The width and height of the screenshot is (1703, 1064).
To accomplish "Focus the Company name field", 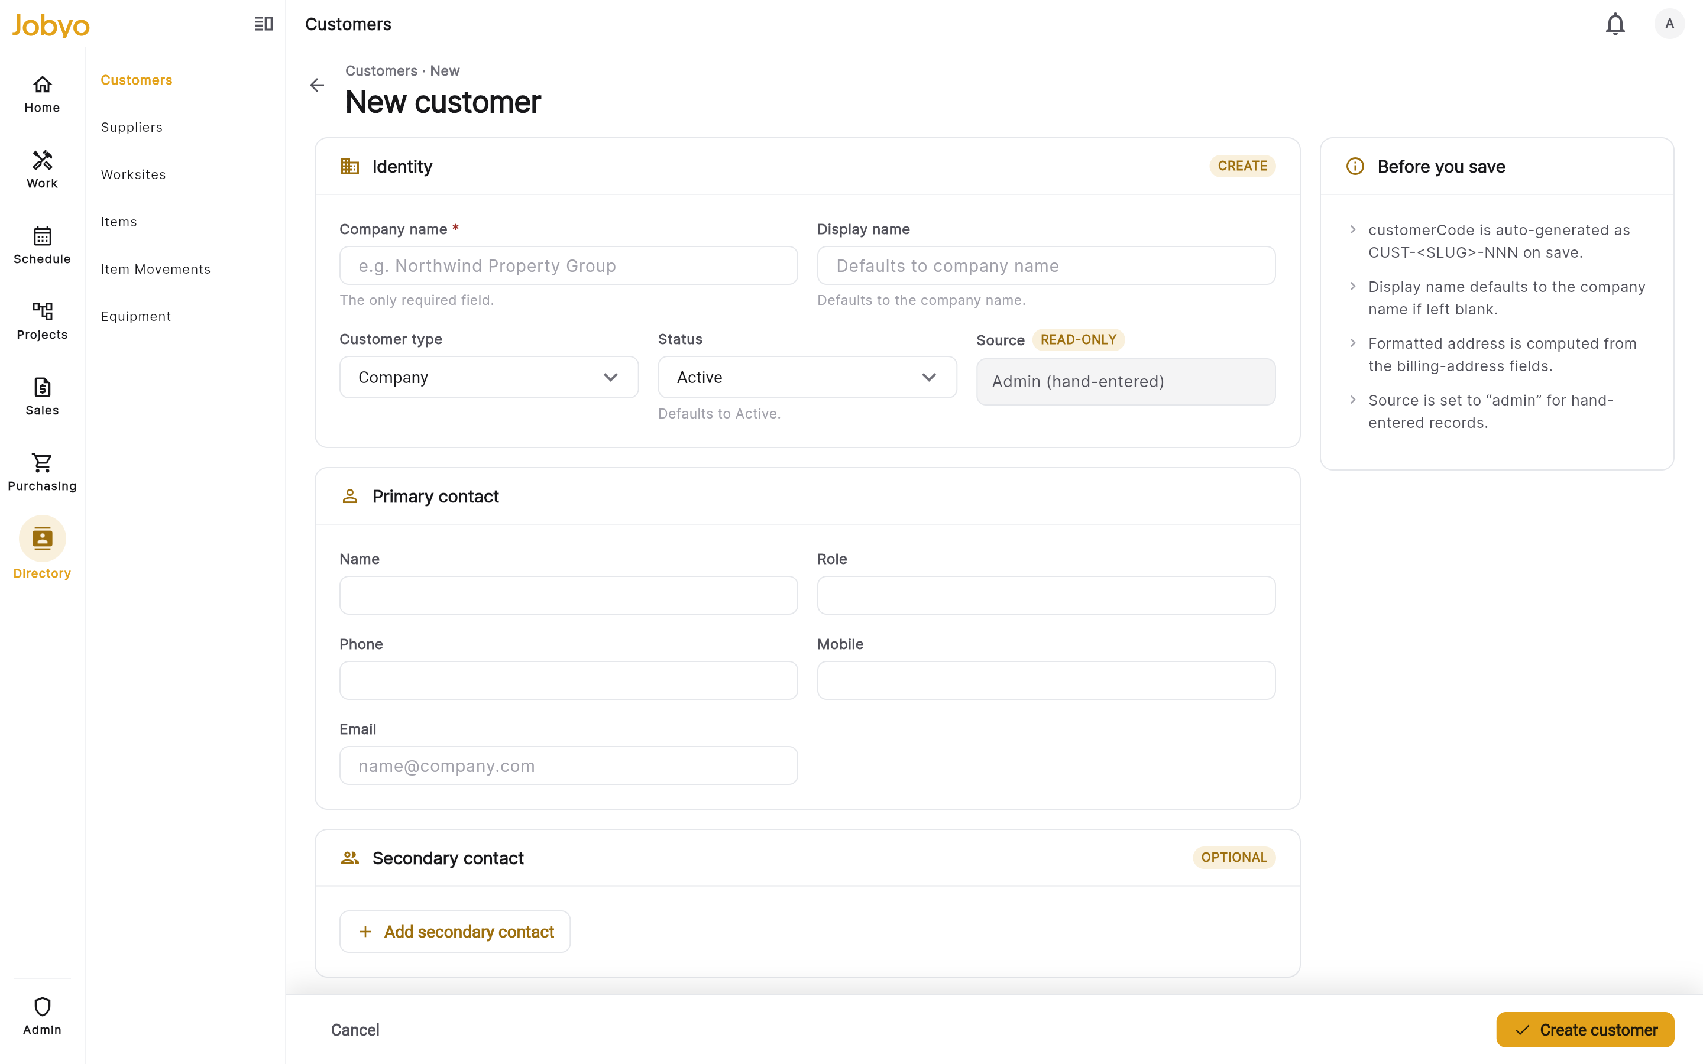I will tap(569, 266).
